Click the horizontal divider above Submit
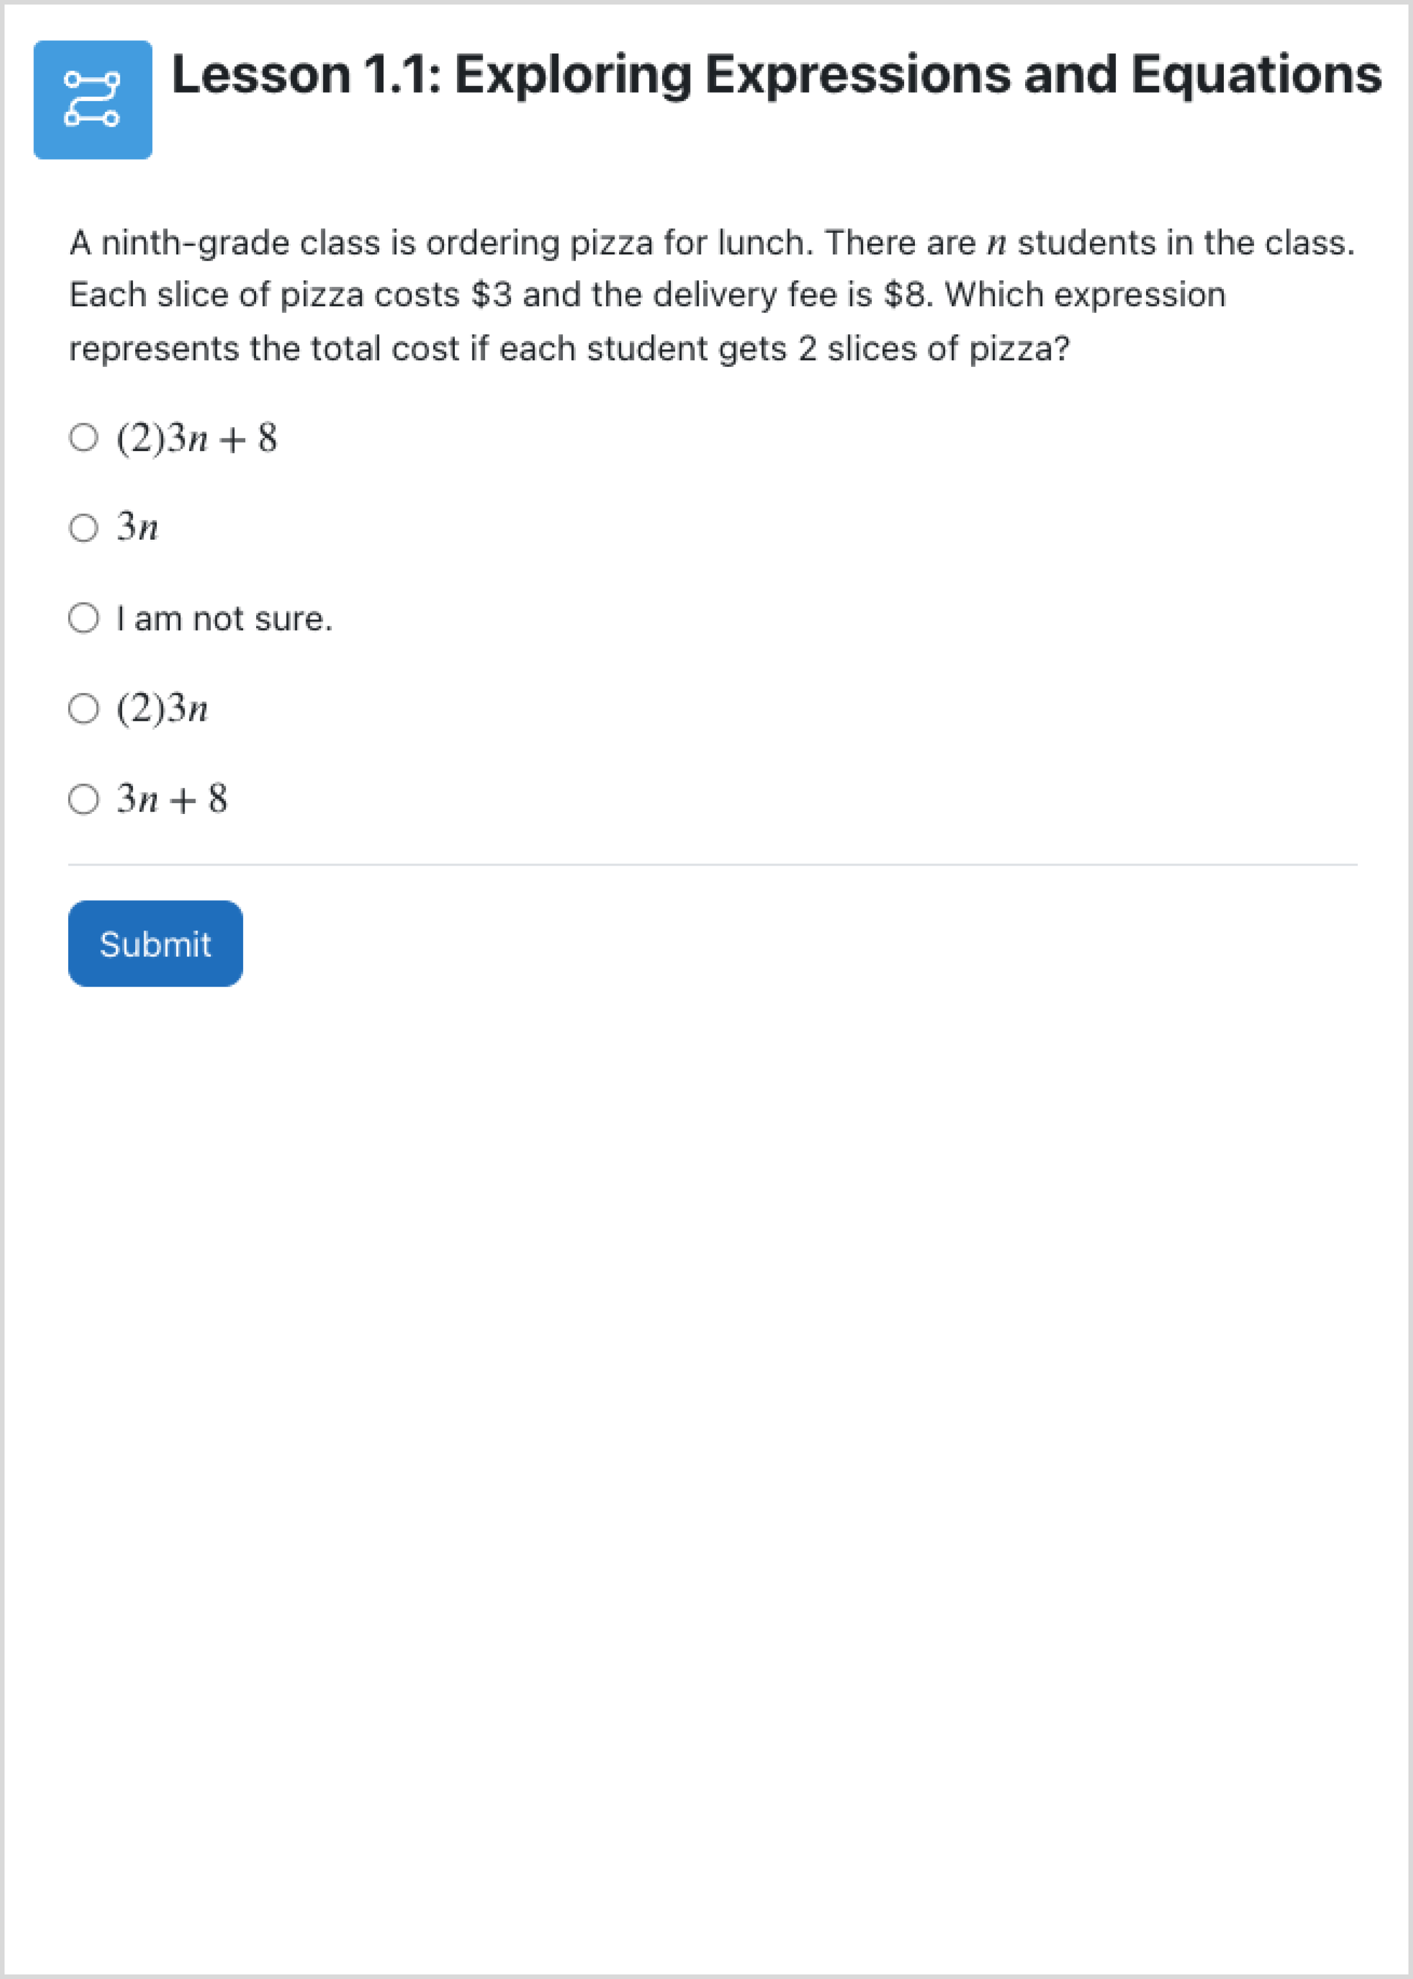1413x1979 pixels. tap(713, 864)
